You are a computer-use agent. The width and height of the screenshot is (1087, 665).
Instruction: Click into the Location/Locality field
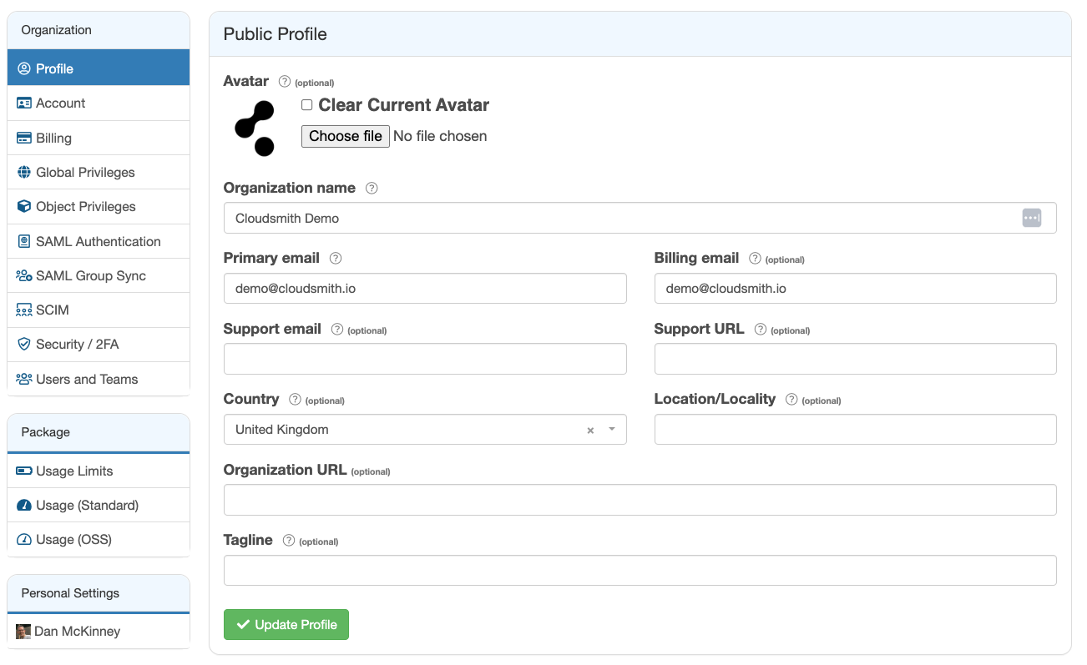click(x=856, y=430)
